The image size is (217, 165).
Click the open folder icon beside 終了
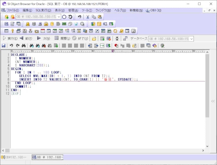(x=94, y=38)
